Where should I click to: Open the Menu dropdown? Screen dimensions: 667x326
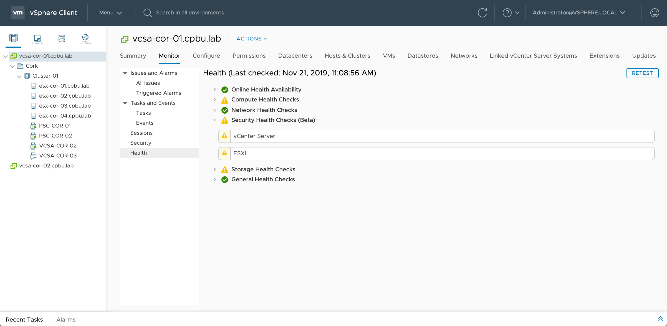(110, 12)
